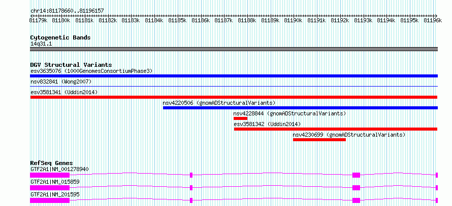452x206 pixels.
Task: Click the 81196k ruler tick label
Action: point(433,20)
